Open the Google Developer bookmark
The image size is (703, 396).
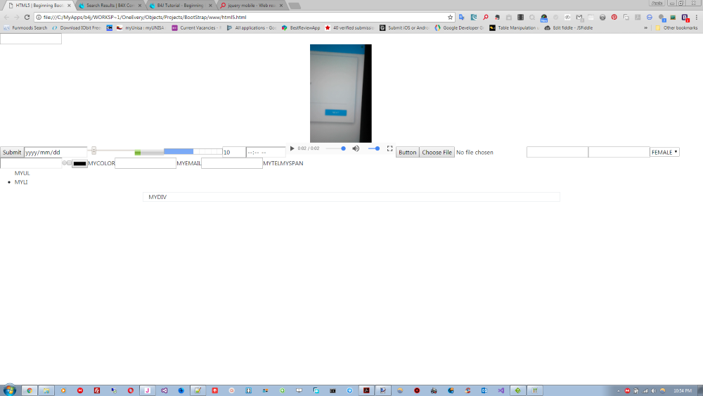pyautogui.click(x=460, y=28)
